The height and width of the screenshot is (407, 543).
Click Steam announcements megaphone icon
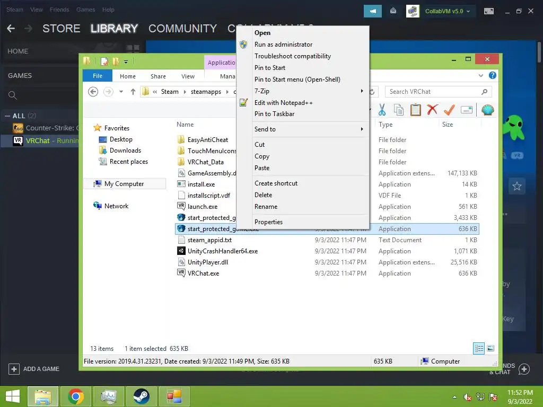pyautogui.click(x=373, y=11)
